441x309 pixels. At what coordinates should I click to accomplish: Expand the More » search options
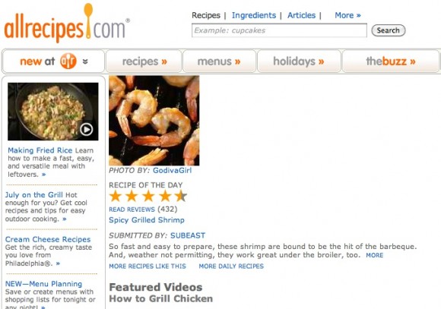tap(347, 15)
